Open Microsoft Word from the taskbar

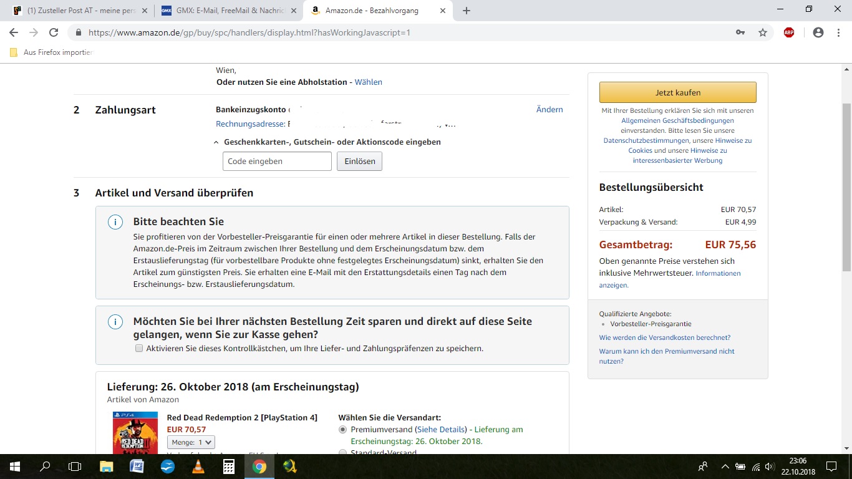[x=137, y=467]
